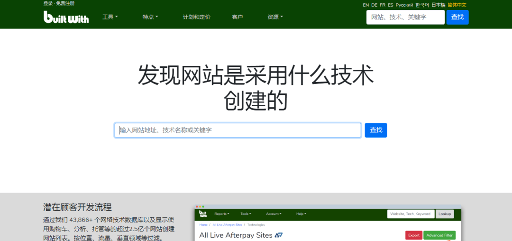Image resolution: width=512 pixels, height=241 pixels.
Task: Click the 潜在顾客开发流程 heading
Action: tap(77, 207)
